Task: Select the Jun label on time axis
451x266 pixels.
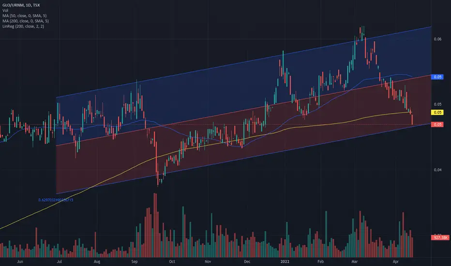Action: [20, 261]
